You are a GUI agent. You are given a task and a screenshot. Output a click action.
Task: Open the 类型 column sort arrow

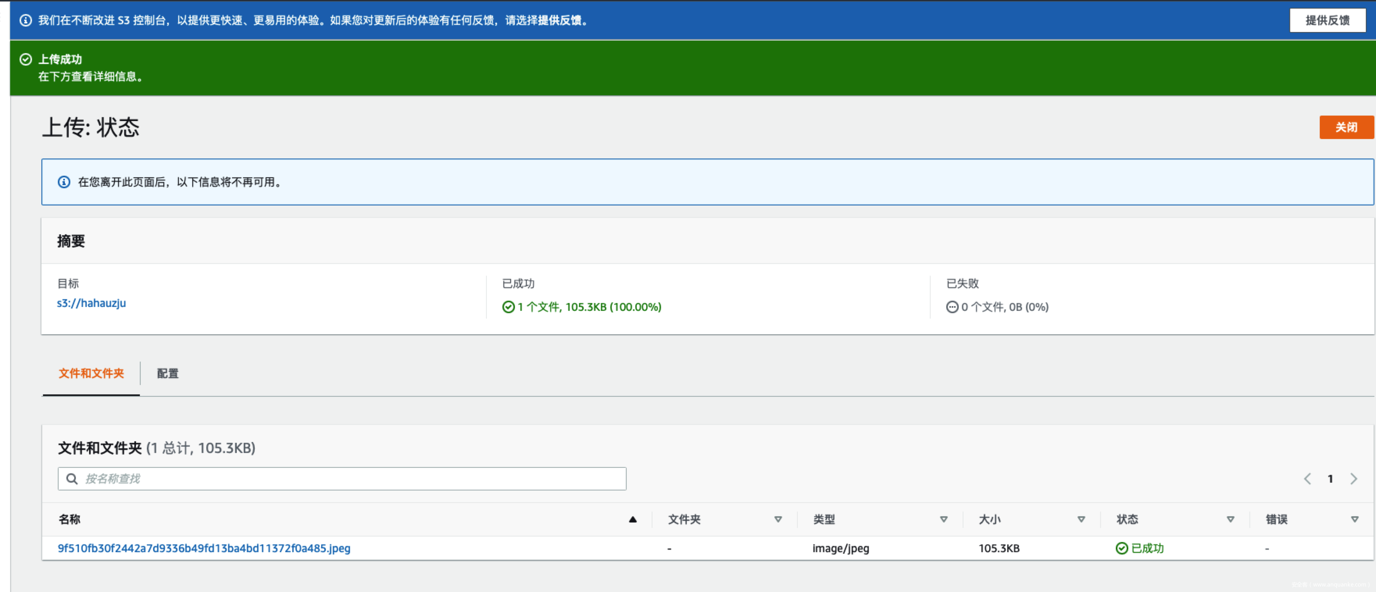click(x=944, y=519)
